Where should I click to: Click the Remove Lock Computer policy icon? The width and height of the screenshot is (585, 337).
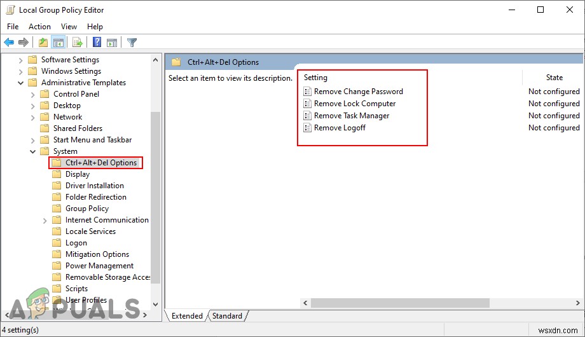(x=307, y=104)
